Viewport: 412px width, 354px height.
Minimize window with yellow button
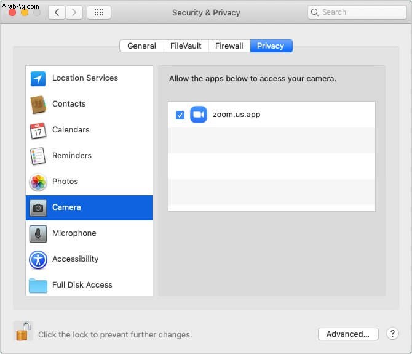25,12
